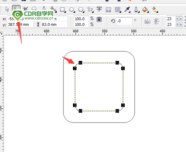This screenshot has height=152, width=186.
Task: Open the Outline Pen tool
Action: tap(136, 10)
